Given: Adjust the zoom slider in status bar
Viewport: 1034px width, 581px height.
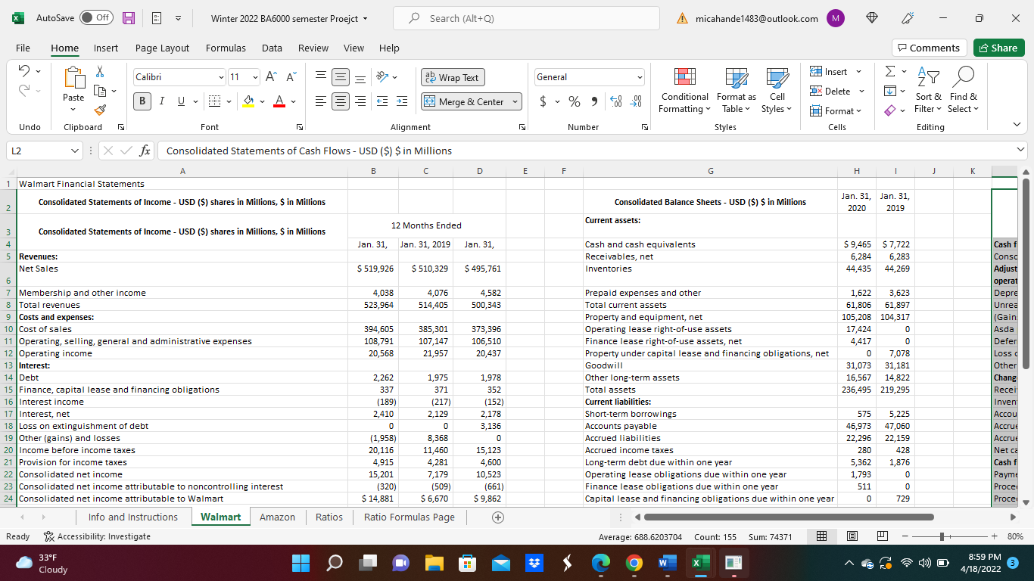Looking at the screenshot, I should (x=942, y=536).
